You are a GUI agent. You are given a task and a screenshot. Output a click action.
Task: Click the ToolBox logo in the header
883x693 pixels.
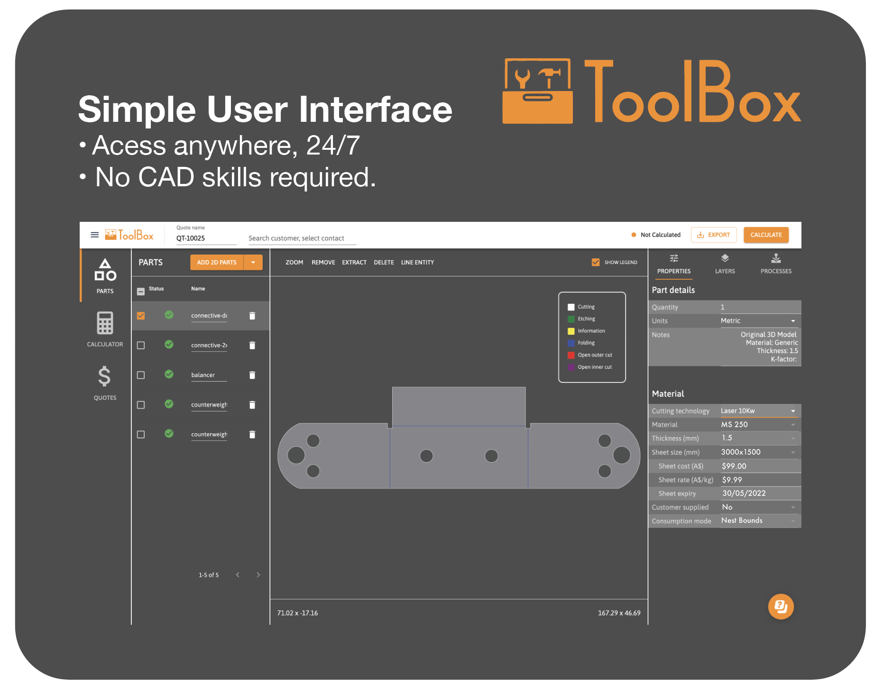pos(129,235)
